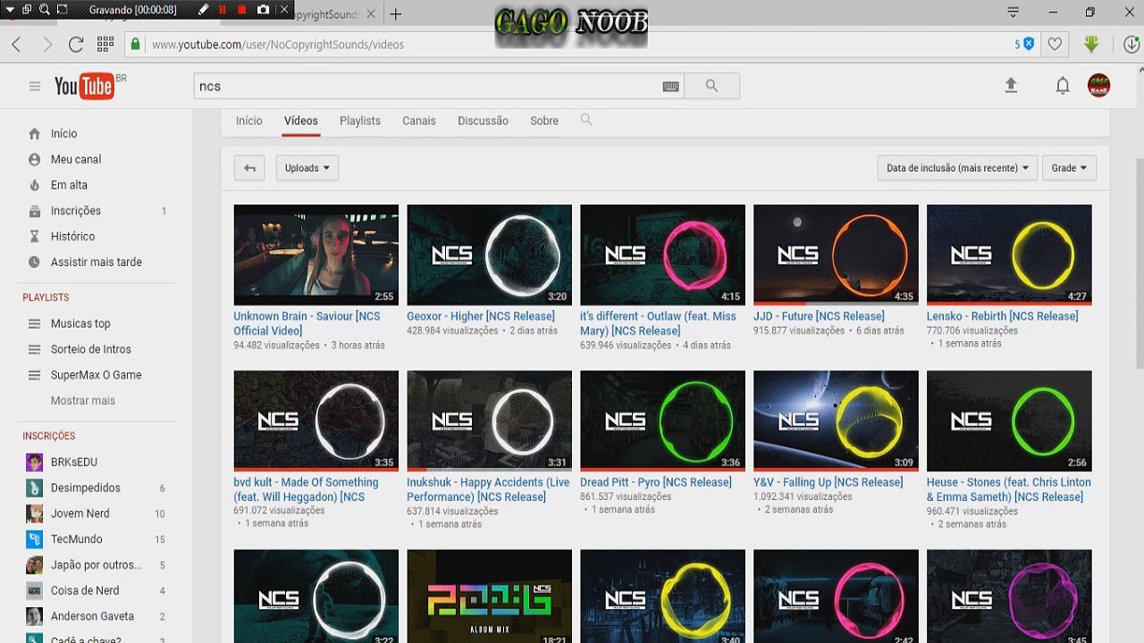Image resolution: width=1144 pixels, height=643 pixels.
Task: Open a new browser tab
Action: [396, 14]
